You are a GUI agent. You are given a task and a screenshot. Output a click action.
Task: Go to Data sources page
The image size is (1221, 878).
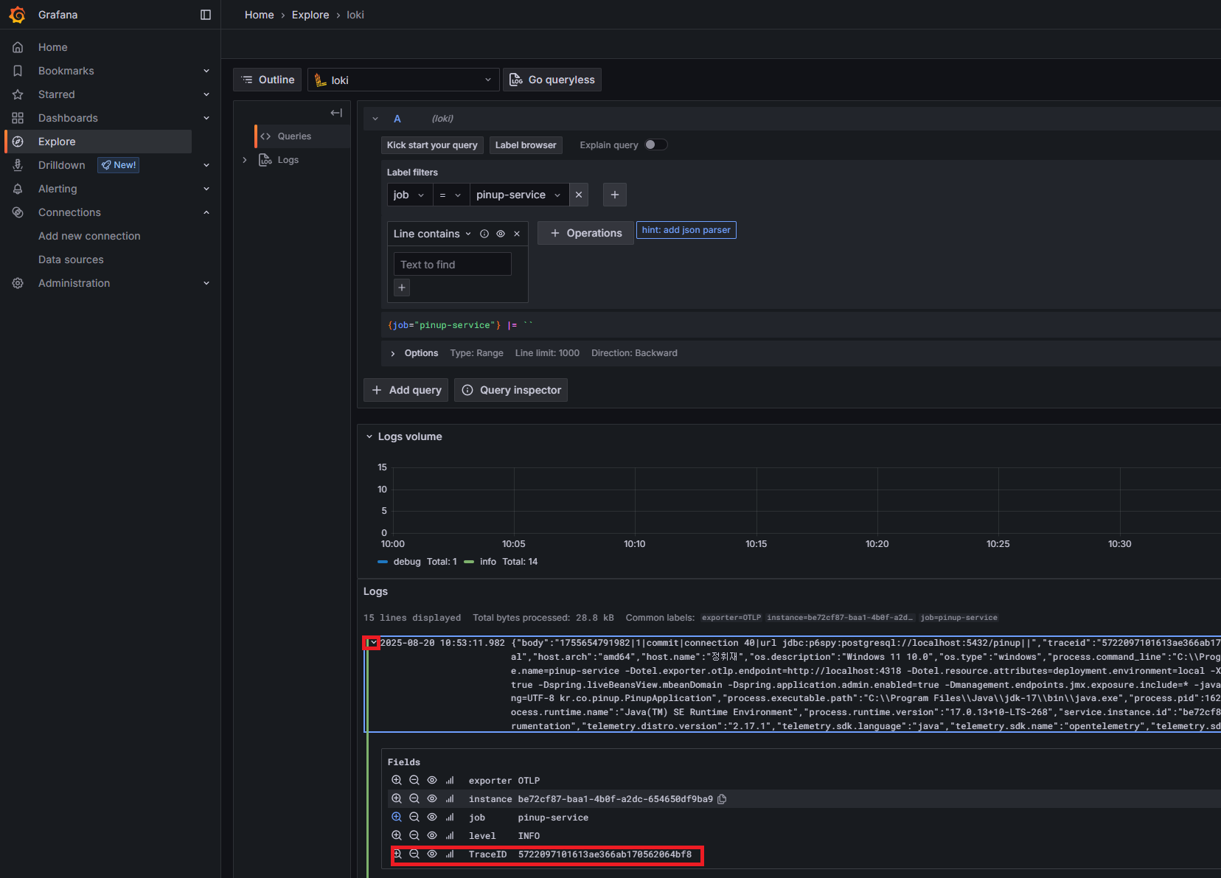71,259
